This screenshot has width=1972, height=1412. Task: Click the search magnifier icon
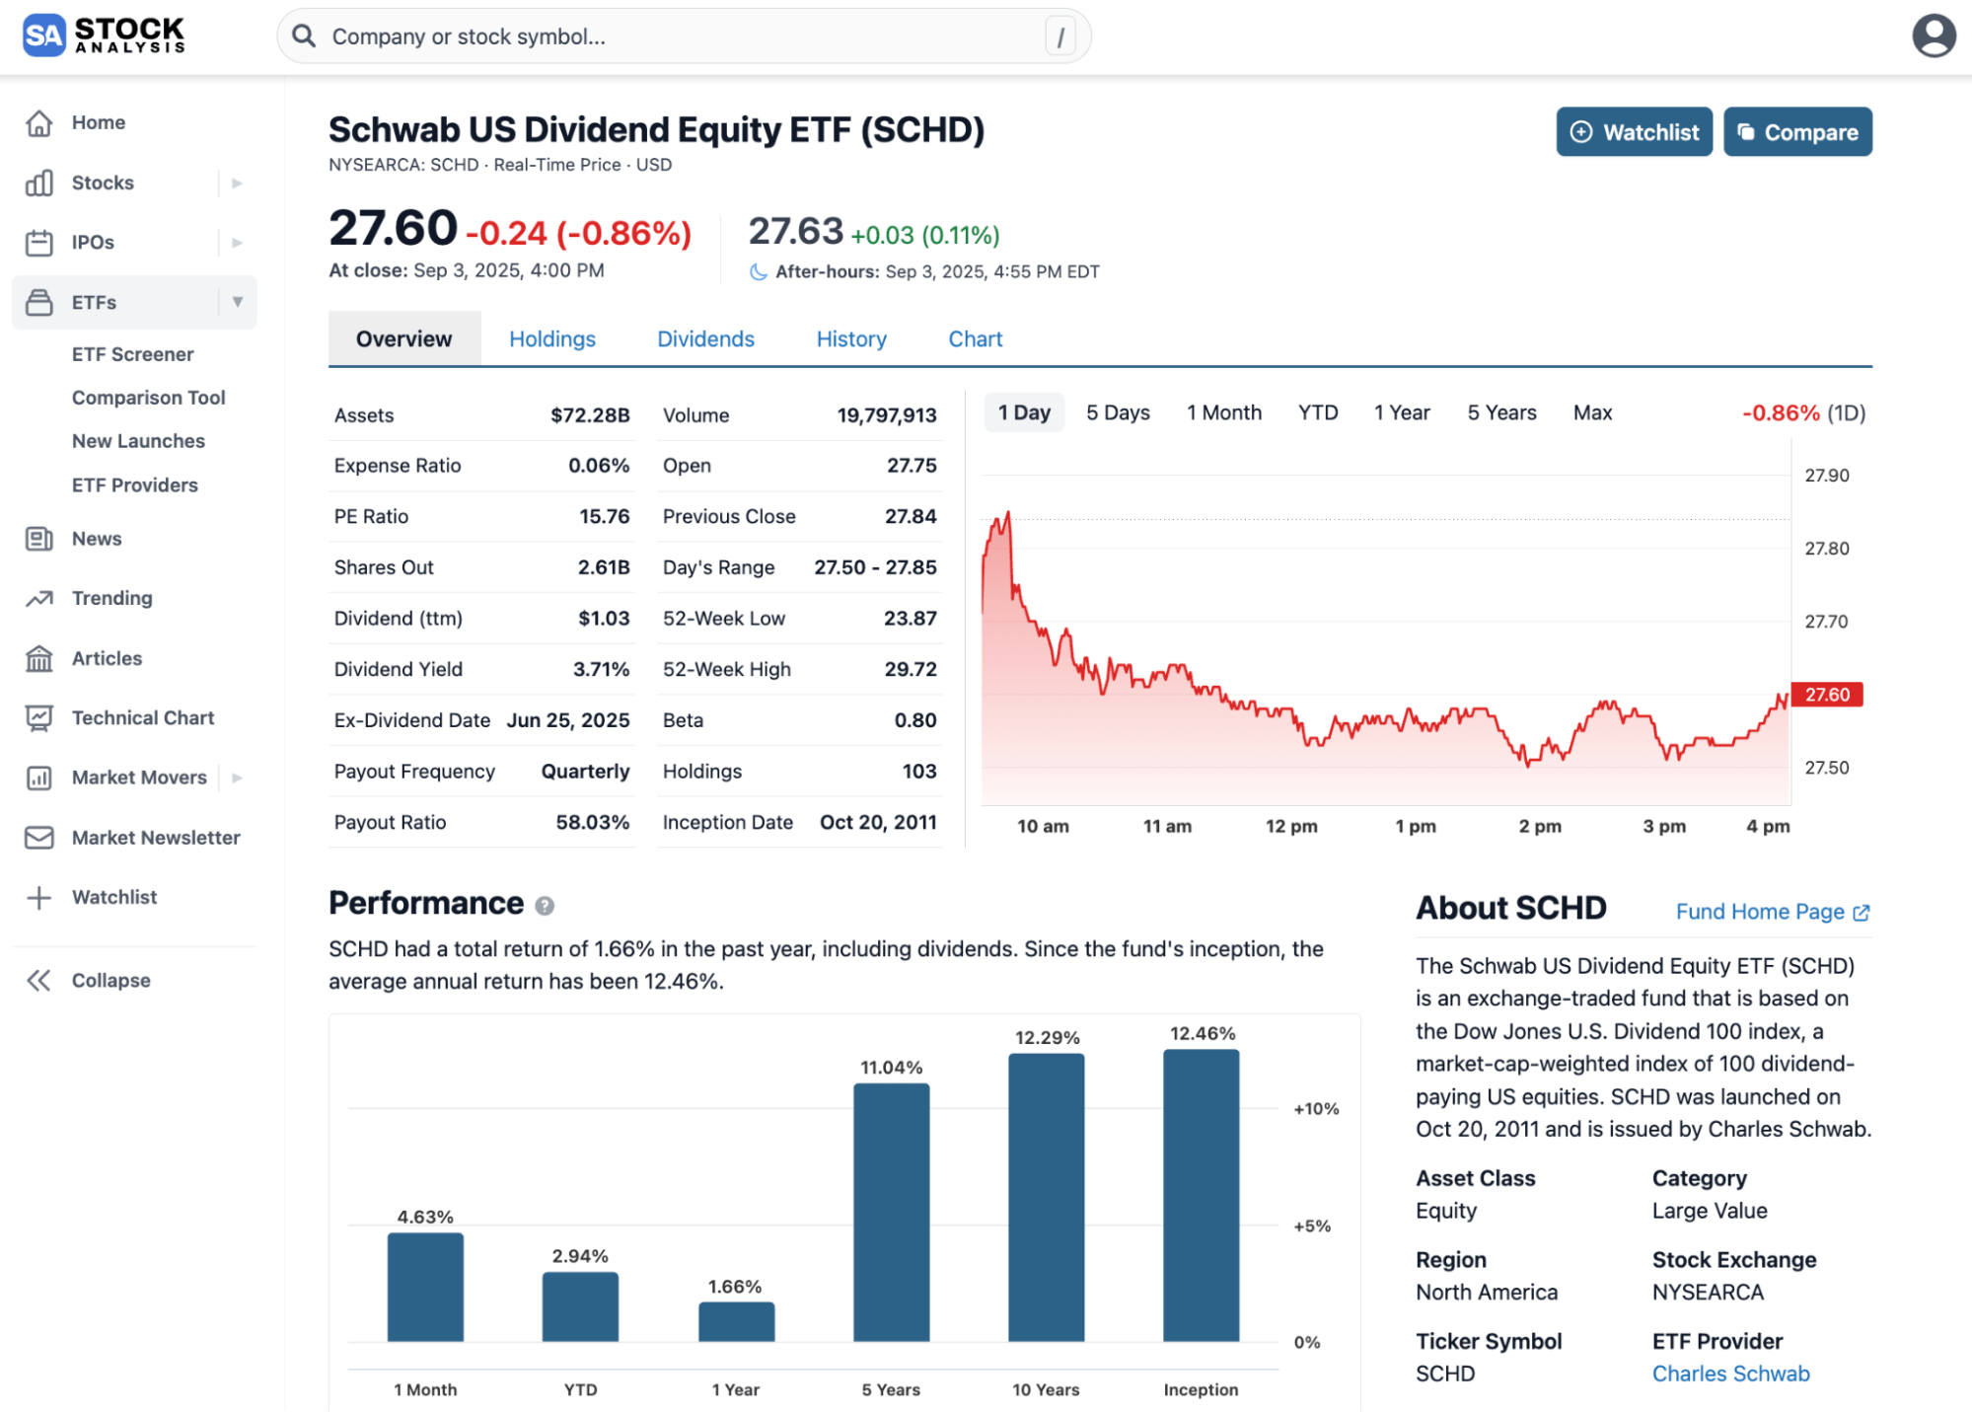click(x=304, y=37)
